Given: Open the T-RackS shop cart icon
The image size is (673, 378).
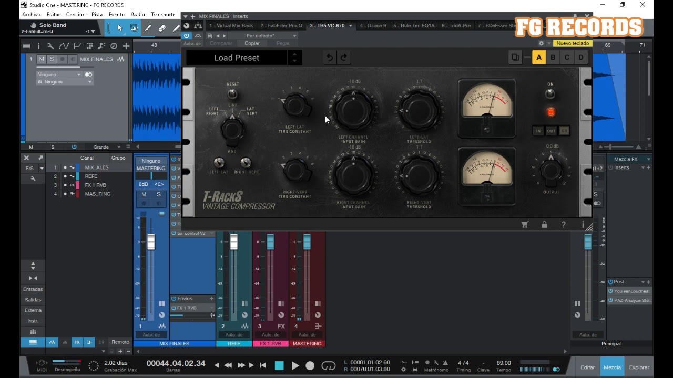Looking at the screenshot, I should point(524,225).
